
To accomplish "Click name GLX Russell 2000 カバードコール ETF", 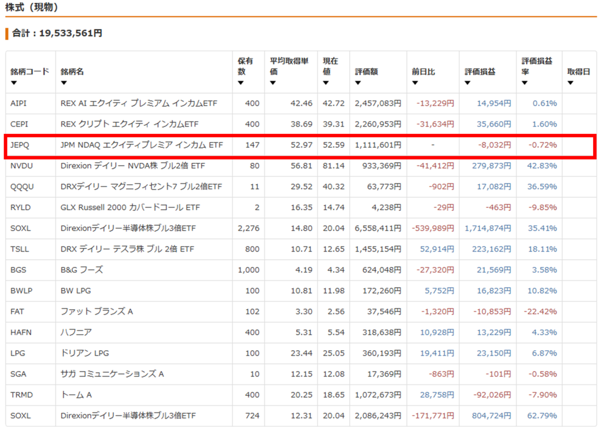I will 130,207.
